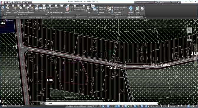Toggle Snap to Underlays ON
This screenshot has width=198, height=108.
(x=55, y=12)
